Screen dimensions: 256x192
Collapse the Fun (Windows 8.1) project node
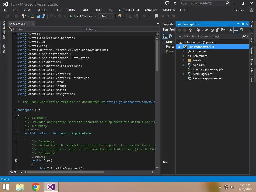point(179,47)
